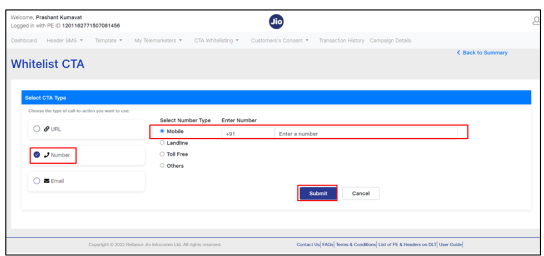The height and width of the screenshot is (256, 544).
Task: Click the envelope icon beside Email
Action: [x=46, y=181]
